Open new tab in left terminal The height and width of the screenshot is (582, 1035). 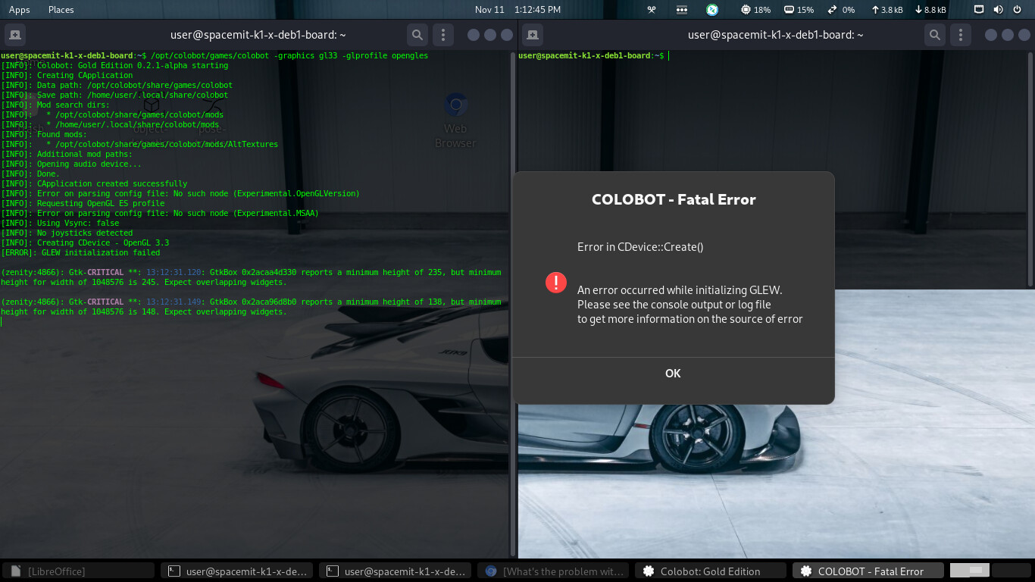coord(15,35)
